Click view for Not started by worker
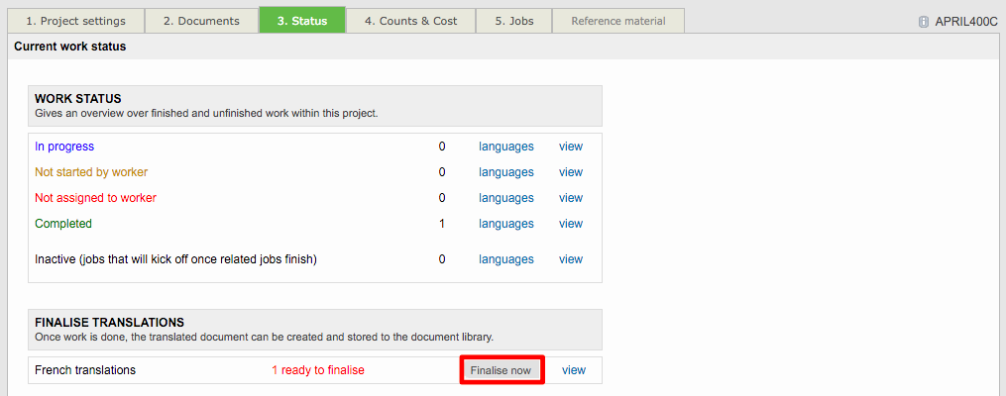Image resolution: width=1006 pixels, height=396 pixels. pos(571,172)
